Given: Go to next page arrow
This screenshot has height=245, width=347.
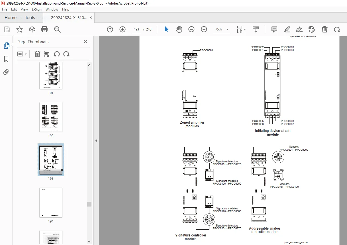Looking at the screenshot, I should tap(123, 29).
